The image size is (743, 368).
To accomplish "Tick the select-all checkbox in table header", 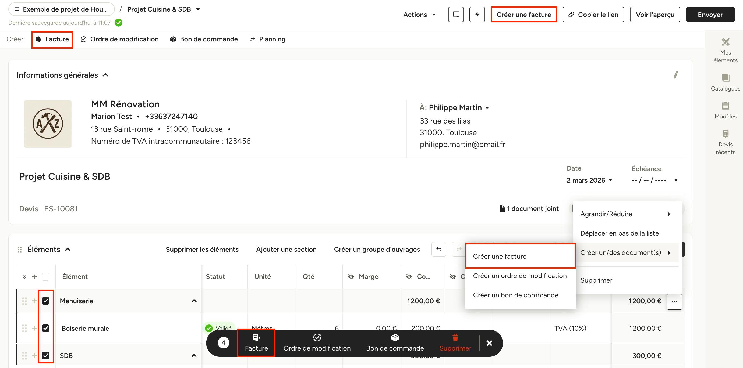I will (45, 277).
